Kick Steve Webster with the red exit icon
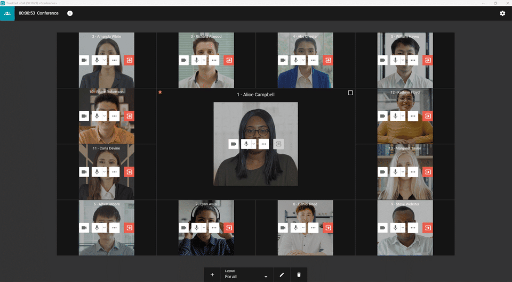Viewport: 512px width, 282px height. point(428,228)
